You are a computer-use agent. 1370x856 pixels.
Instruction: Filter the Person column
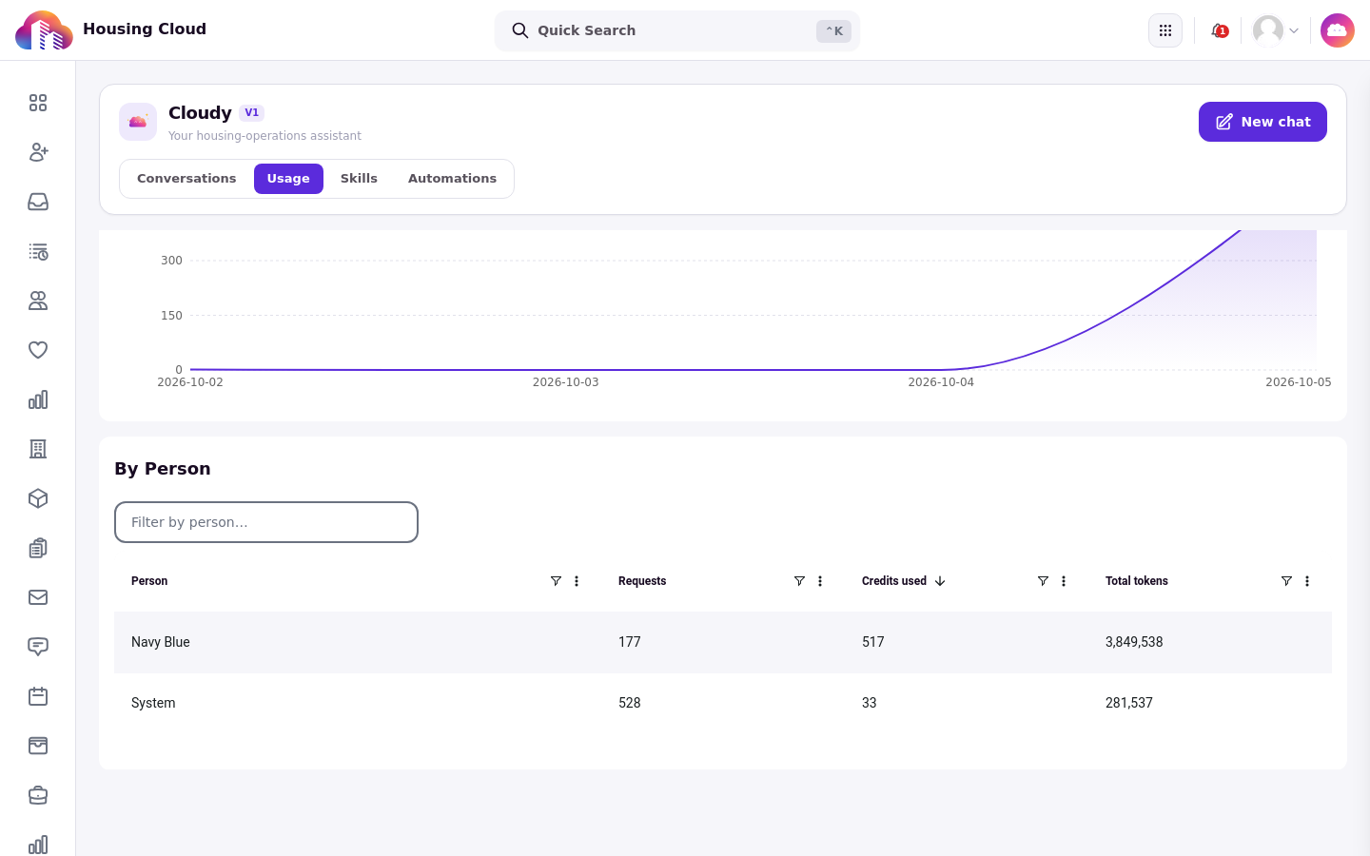556,581
